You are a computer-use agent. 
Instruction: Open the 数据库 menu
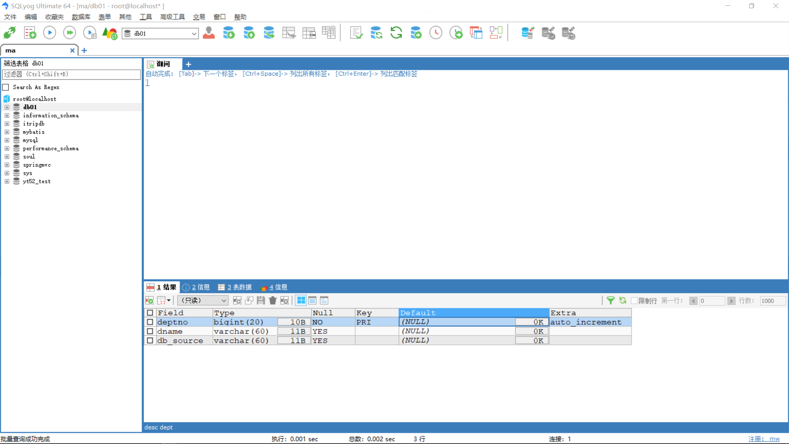tap(81, 17)
